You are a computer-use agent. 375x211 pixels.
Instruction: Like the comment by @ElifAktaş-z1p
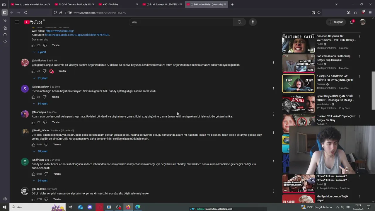point(33,174)
